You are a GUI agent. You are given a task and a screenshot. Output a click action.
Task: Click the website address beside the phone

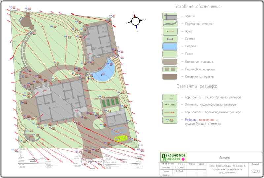181,164
